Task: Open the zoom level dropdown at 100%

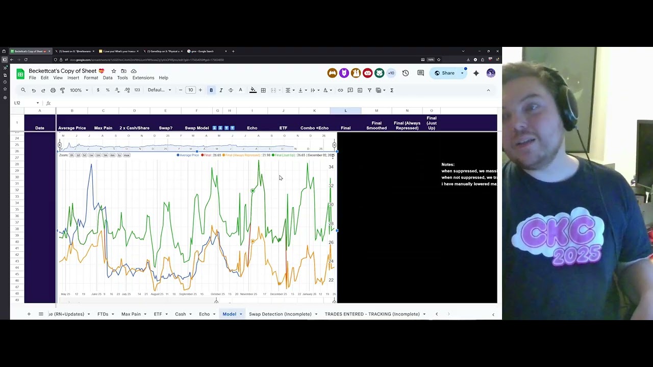Action: tap(79, 90)
